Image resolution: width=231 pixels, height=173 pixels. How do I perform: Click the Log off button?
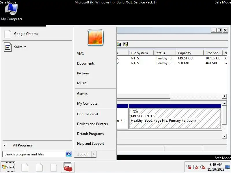click(83, 154)
